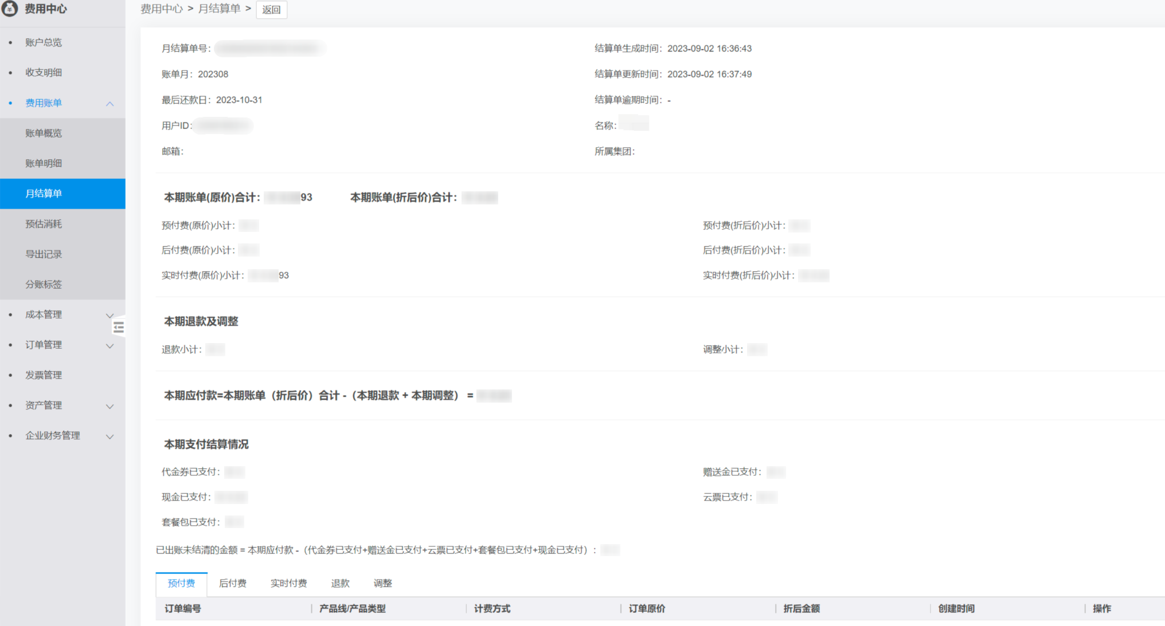Open the 账户总览 menu item
This screenshot has height=626, width=1165.
(x=44, y=42)
